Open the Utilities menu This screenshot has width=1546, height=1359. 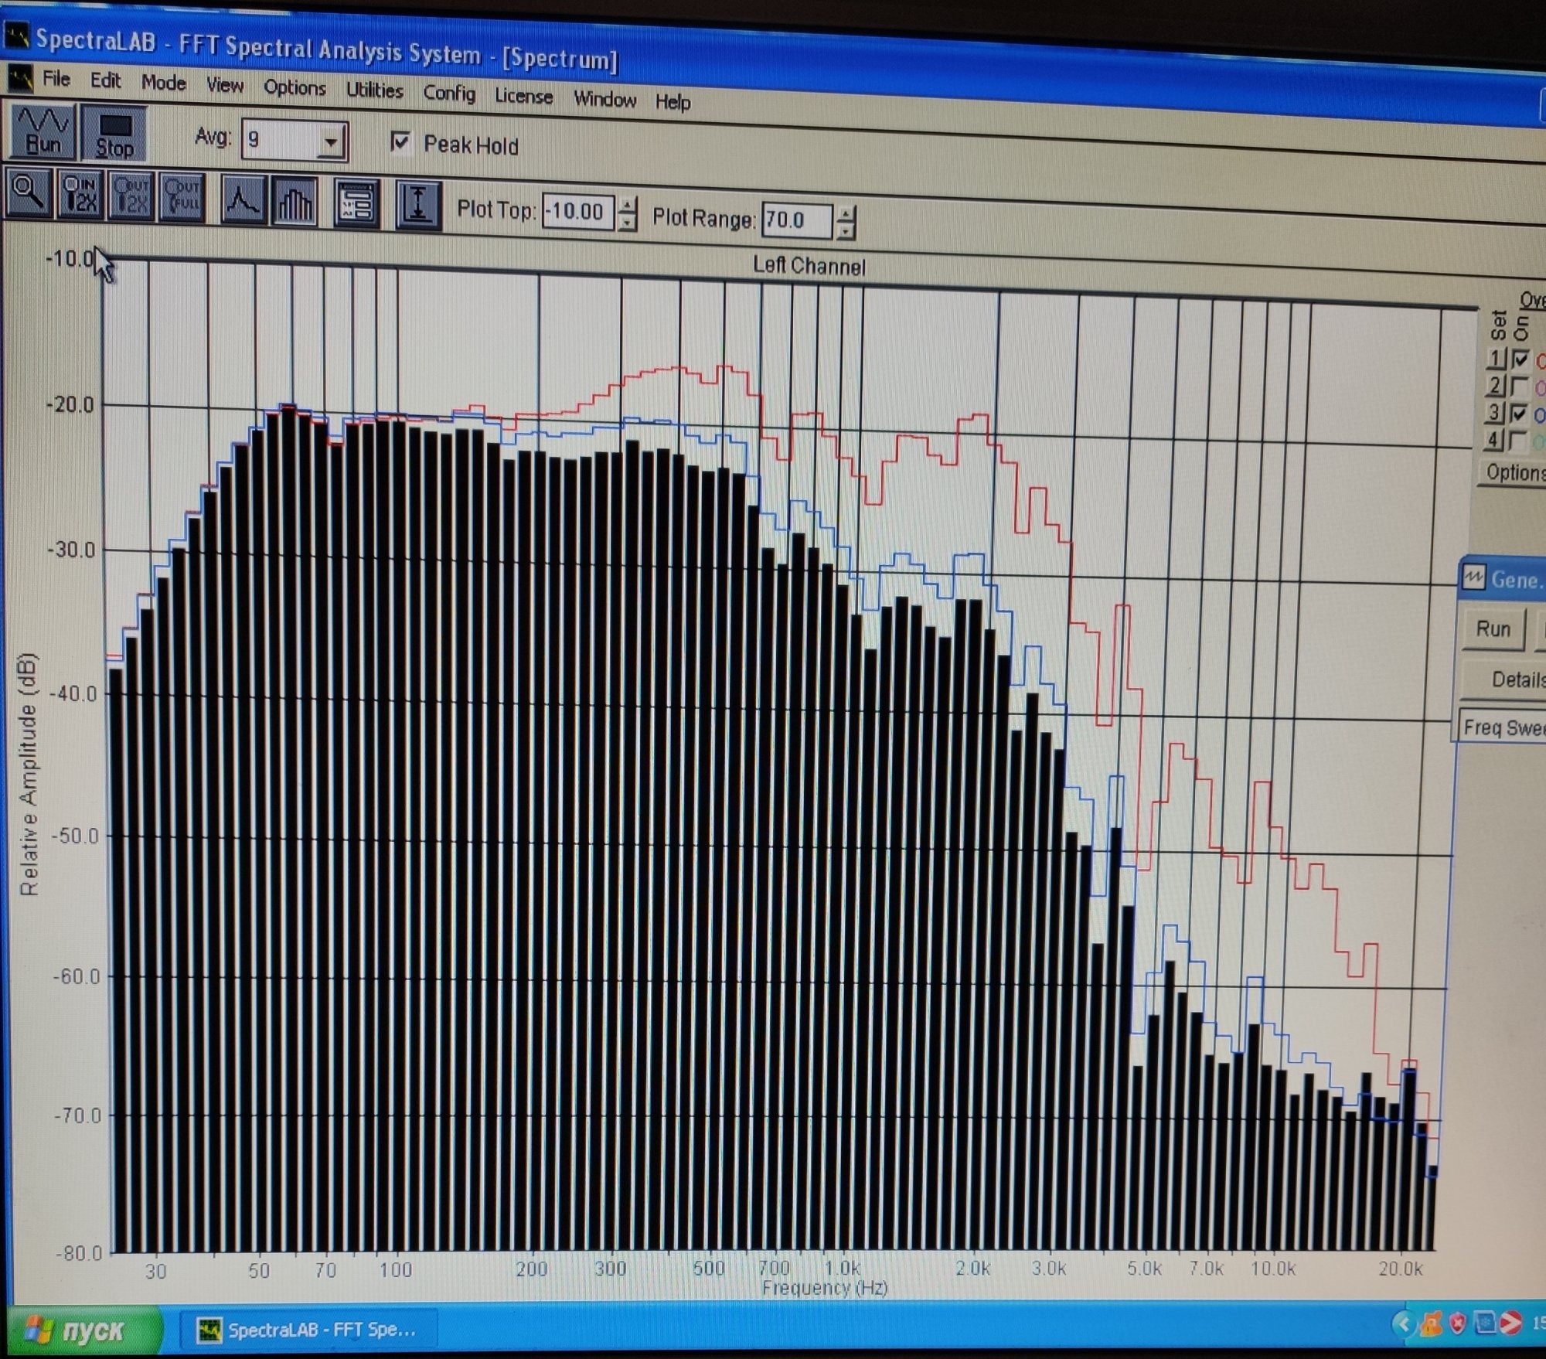(375, 90)
